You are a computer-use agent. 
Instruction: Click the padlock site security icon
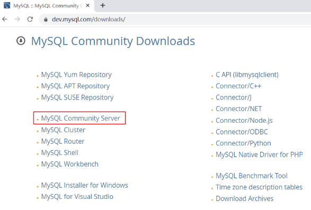46,20
